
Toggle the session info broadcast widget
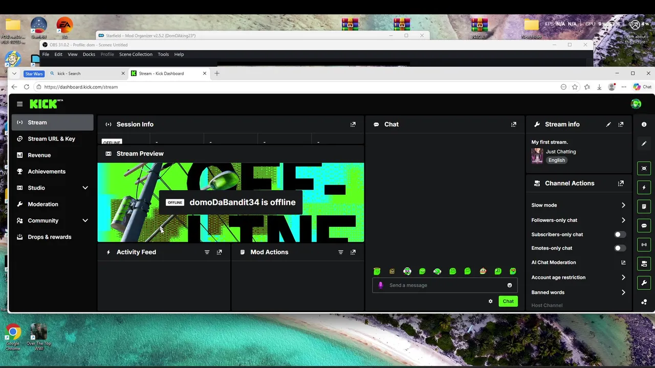pos(644,244)
